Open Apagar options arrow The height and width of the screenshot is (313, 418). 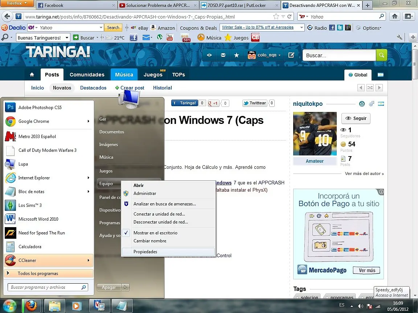click(125, 287)
